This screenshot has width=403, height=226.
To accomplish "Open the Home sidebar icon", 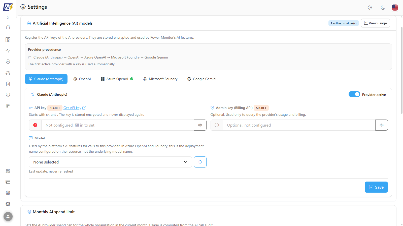I will coord(8,27).
